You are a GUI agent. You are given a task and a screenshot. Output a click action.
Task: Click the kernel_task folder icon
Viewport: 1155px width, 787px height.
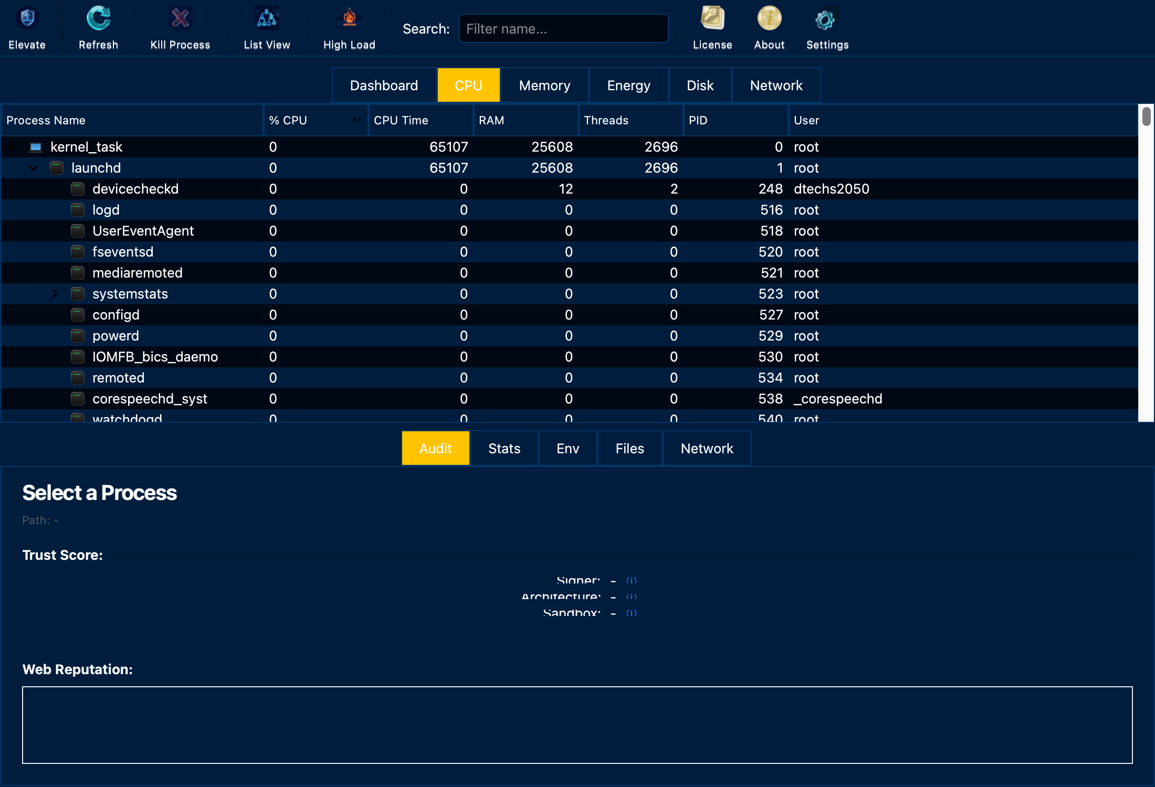pos(35,147)
